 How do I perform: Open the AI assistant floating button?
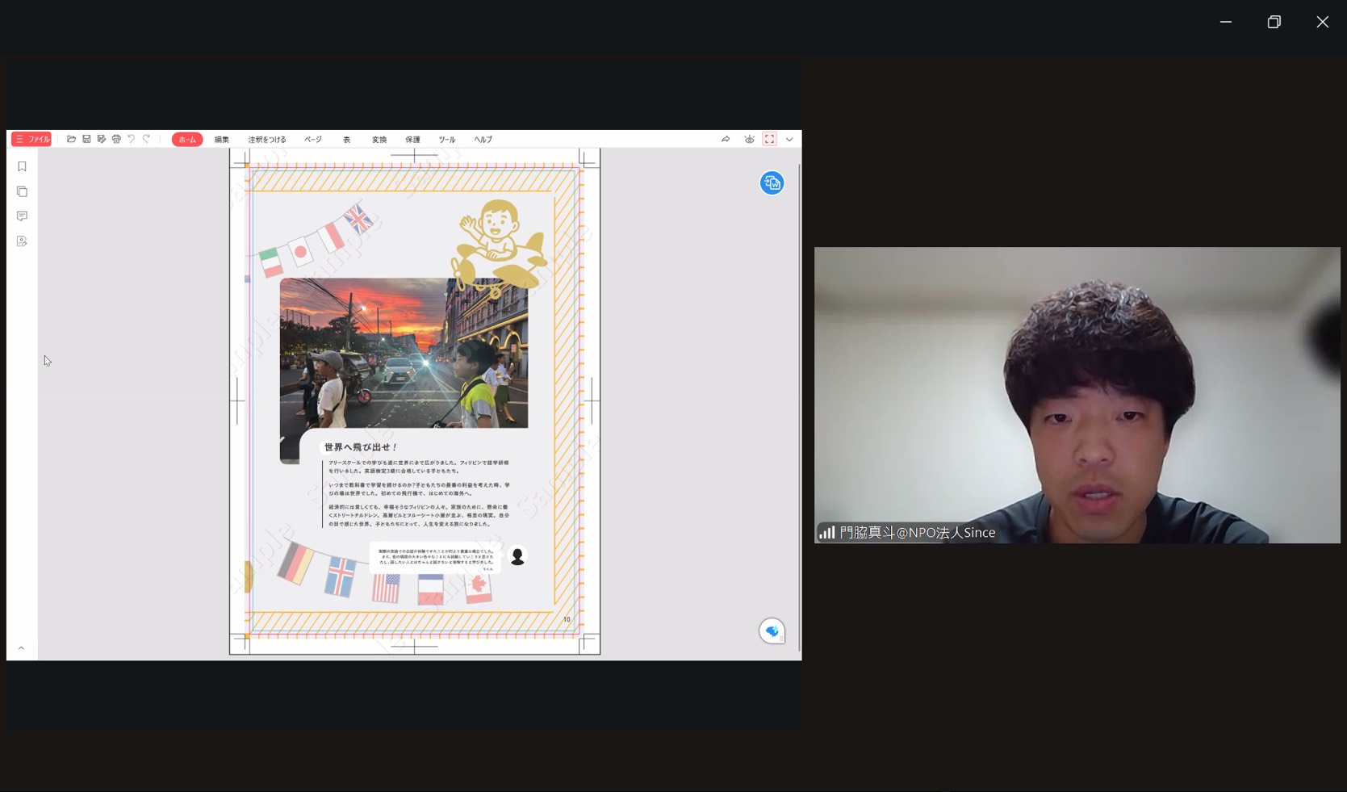[772, 631]
